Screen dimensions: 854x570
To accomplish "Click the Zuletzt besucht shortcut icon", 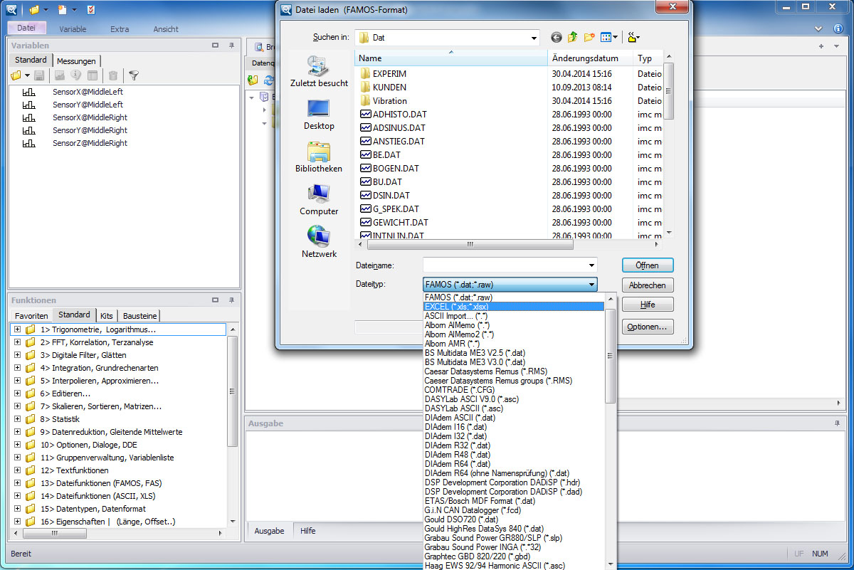I will 319,66.
